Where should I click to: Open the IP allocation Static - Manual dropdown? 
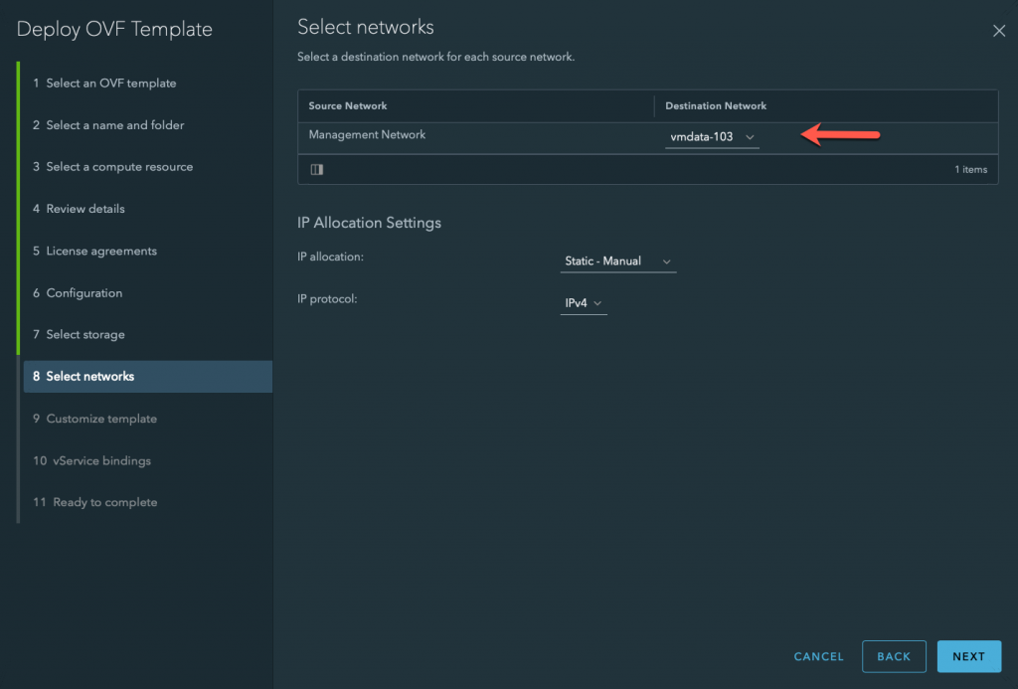[617, 261]
